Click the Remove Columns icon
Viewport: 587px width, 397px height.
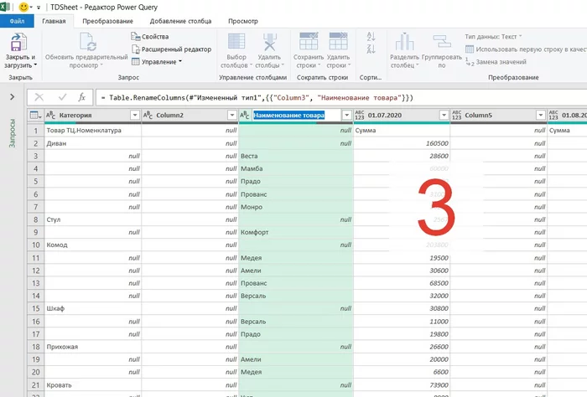point(269,42)
